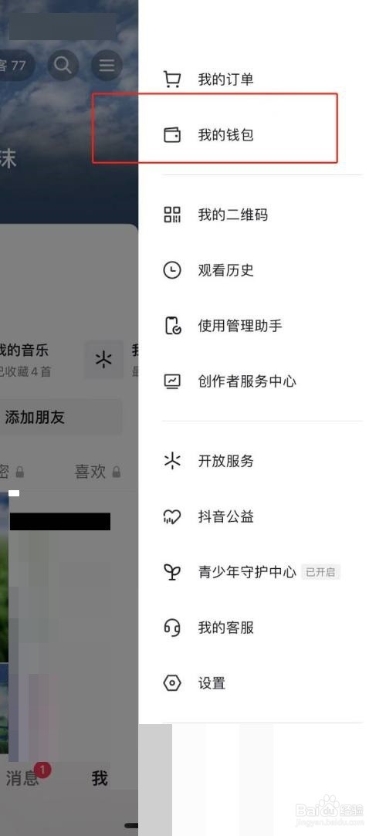Open the hexagon settings icon
This screenshot has width=386, height=836.
171,683
